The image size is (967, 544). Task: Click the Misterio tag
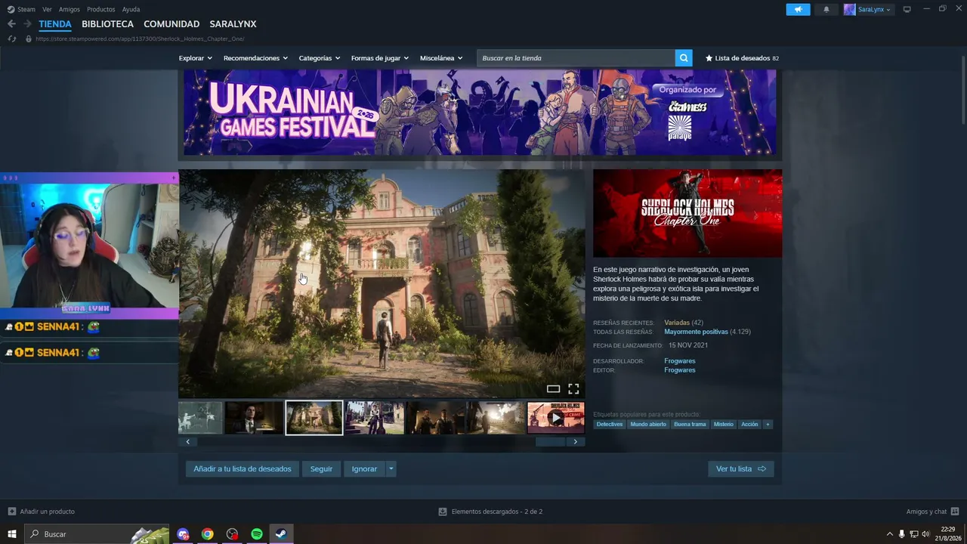[724, 425]
